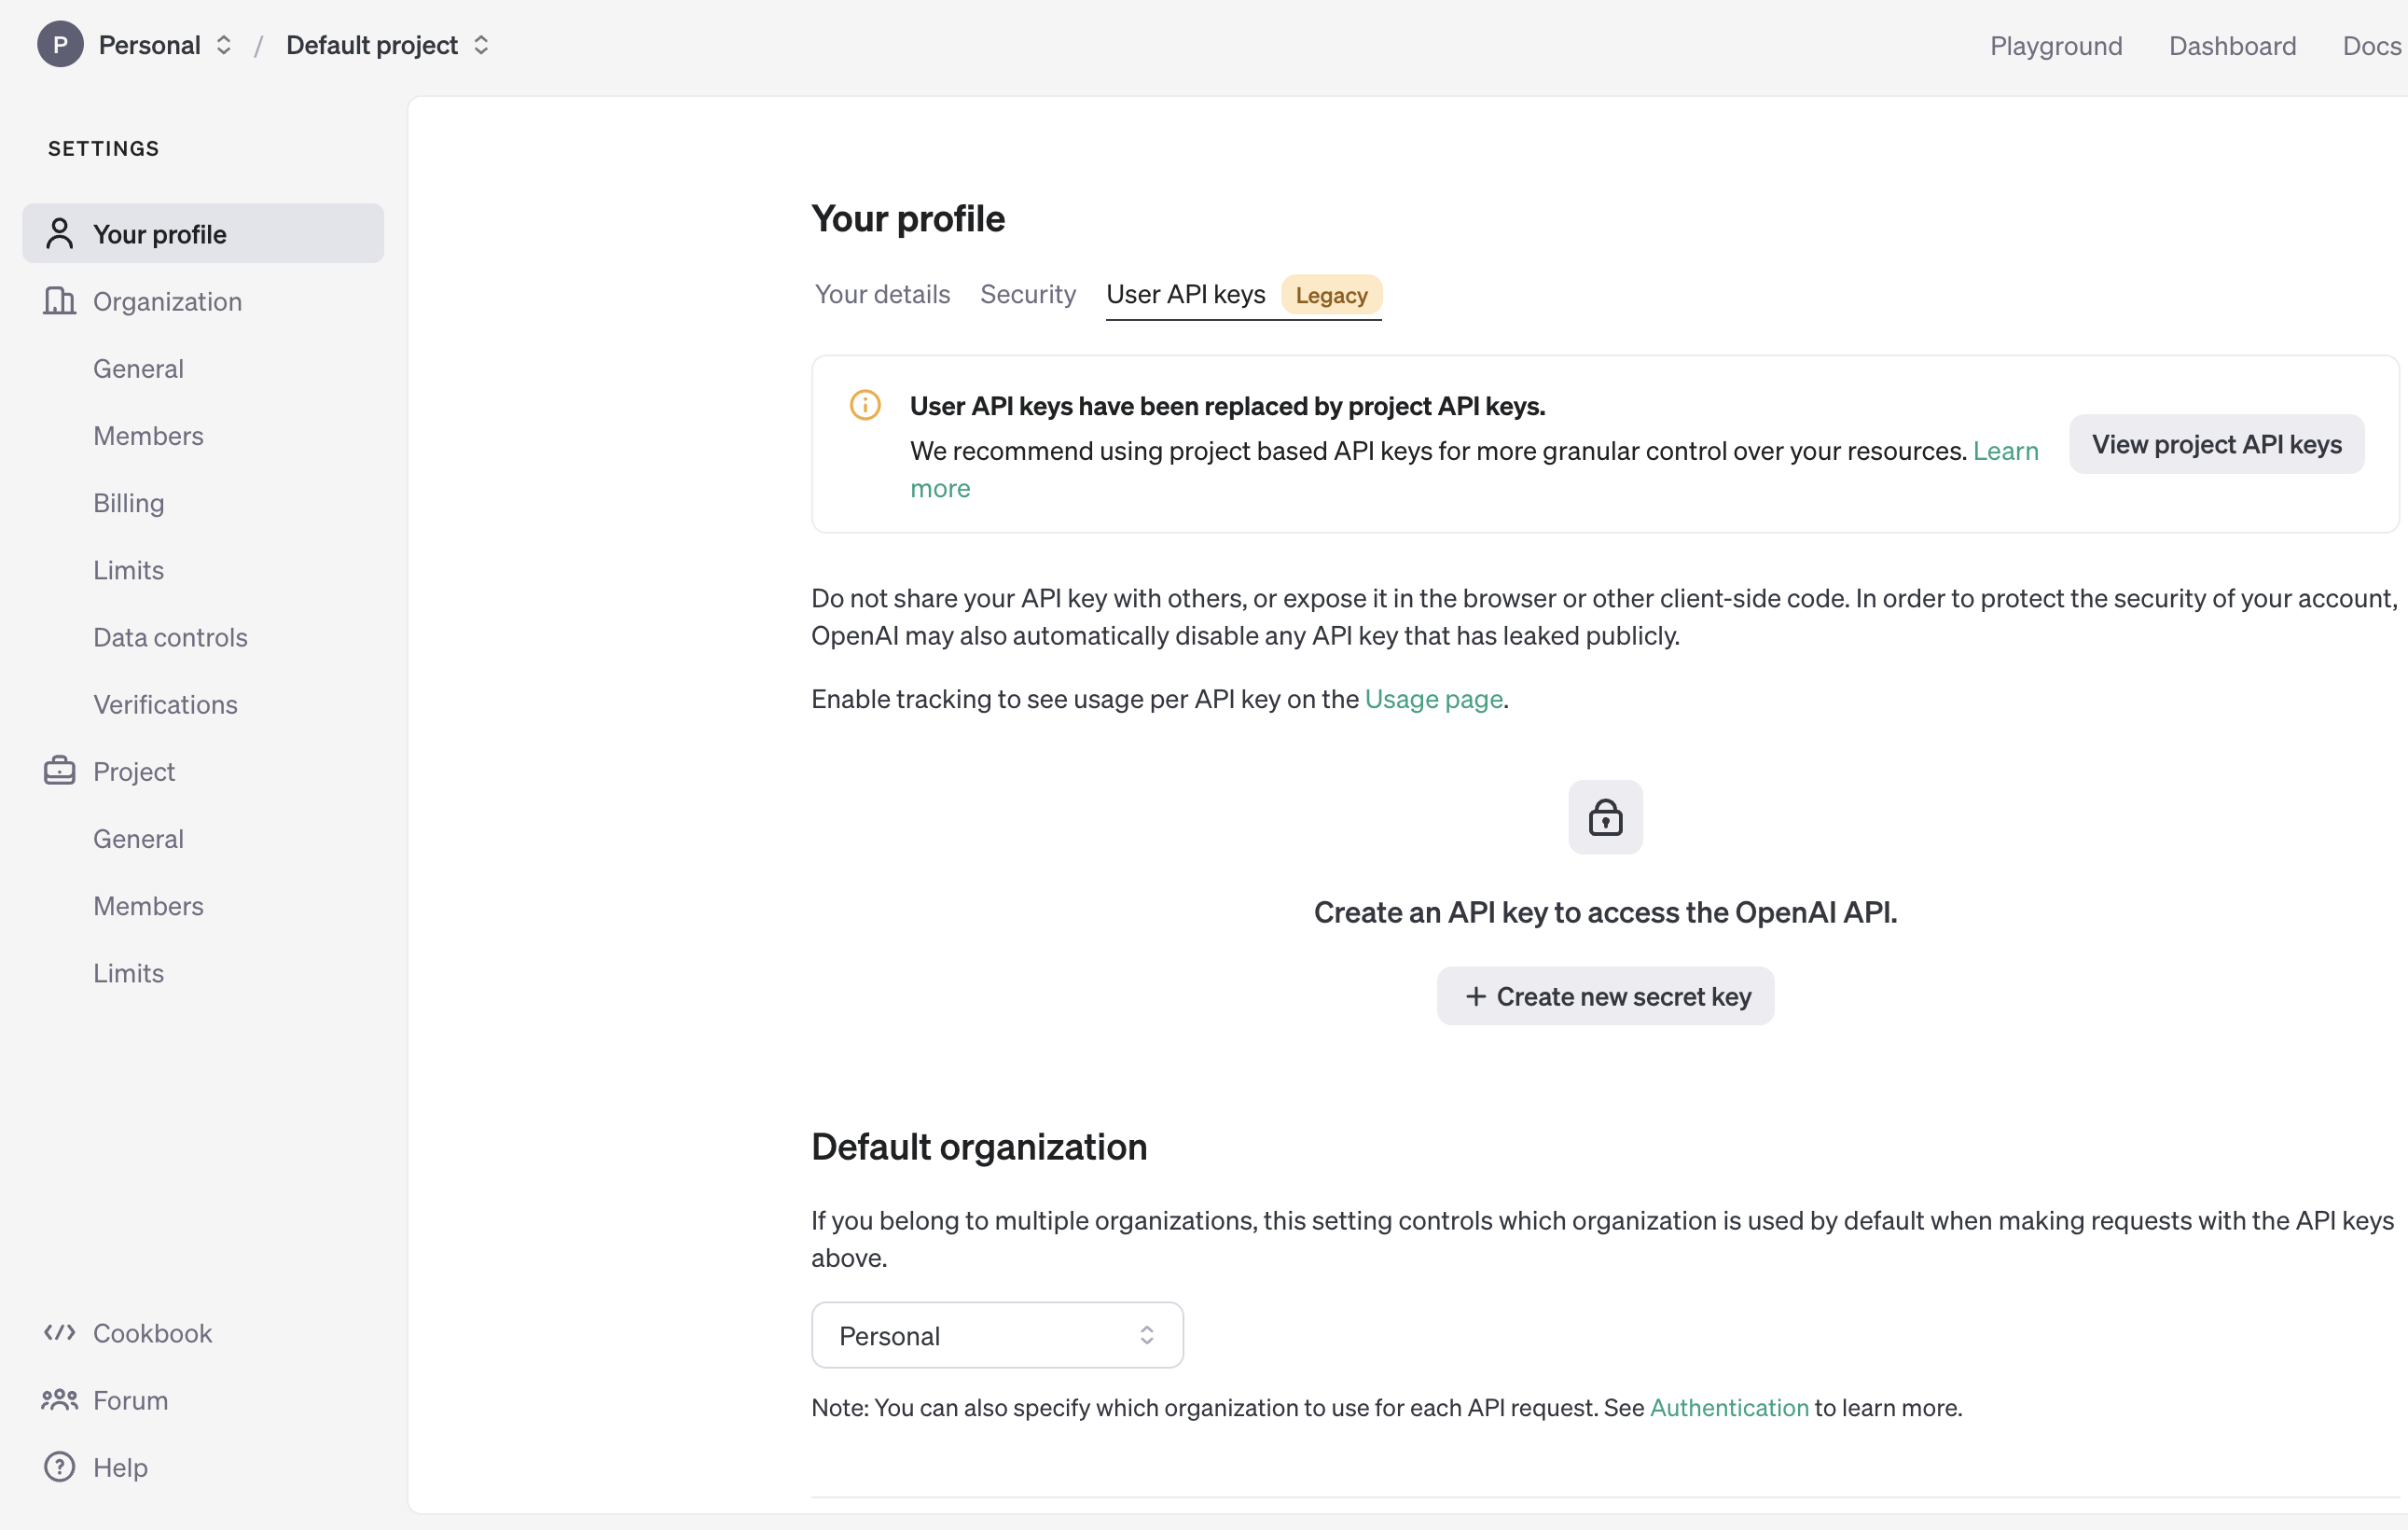Click the Help question mark icon
Screen dimensions: 2408x1530
[59, 1466]
